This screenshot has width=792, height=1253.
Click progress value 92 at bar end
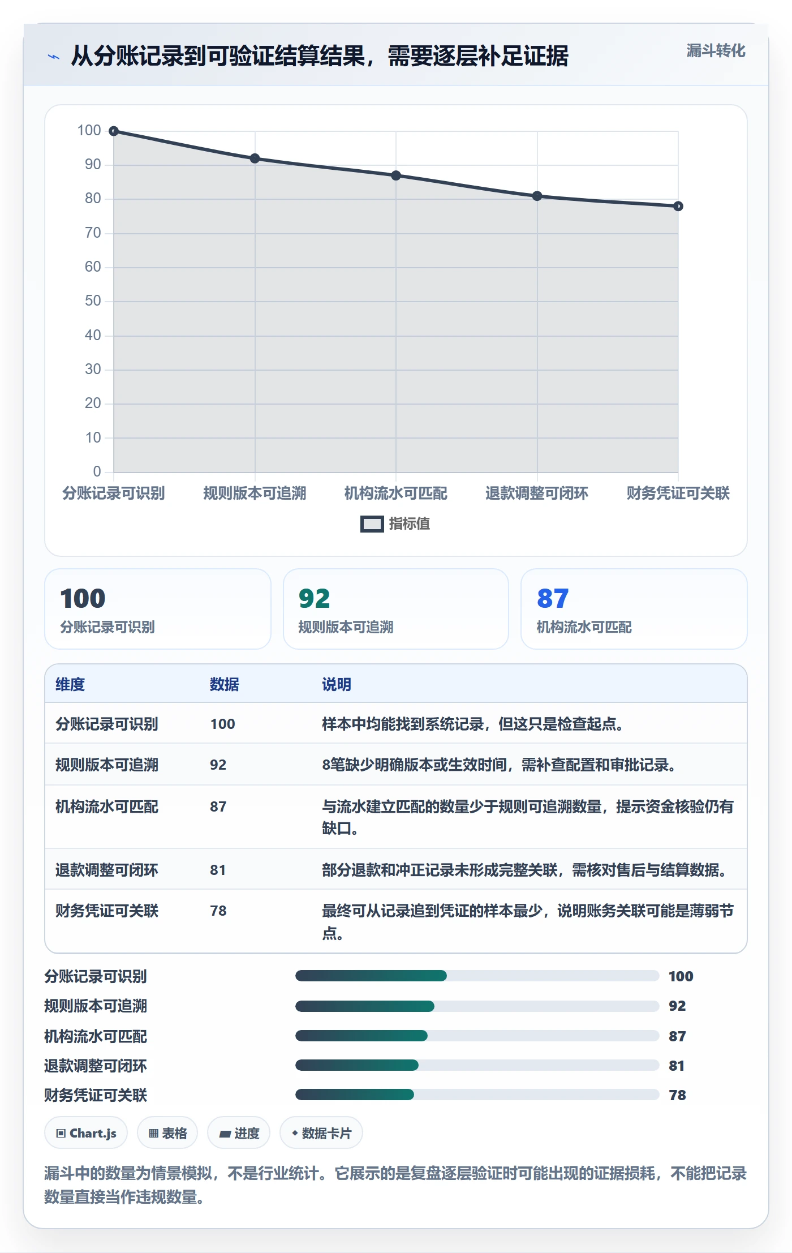click(677, 1006)
